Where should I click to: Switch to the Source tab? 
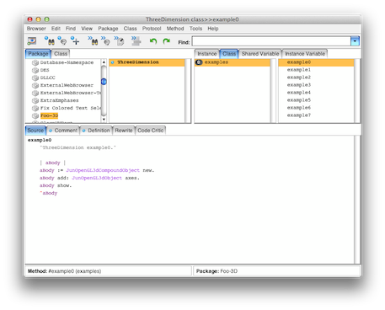(x=35, y=131)
